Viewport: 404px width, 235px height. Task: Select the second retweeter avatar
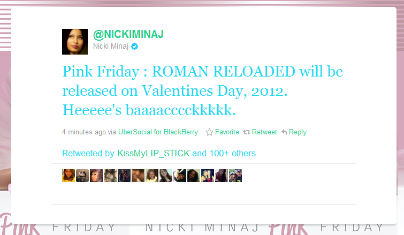[82, 176]
